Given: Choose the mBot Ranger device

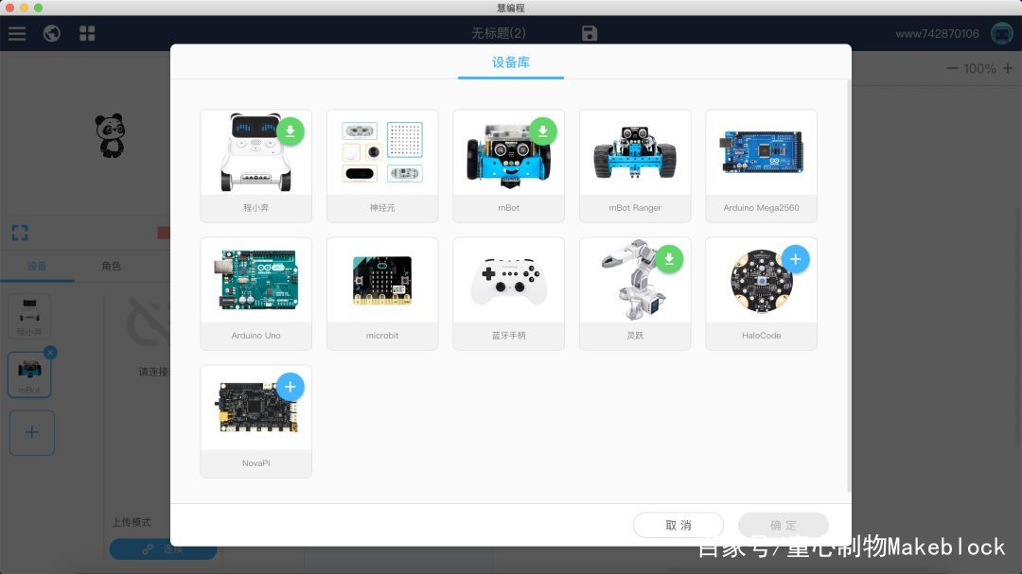Looking at the screenshot, I should tap(635, 166).
